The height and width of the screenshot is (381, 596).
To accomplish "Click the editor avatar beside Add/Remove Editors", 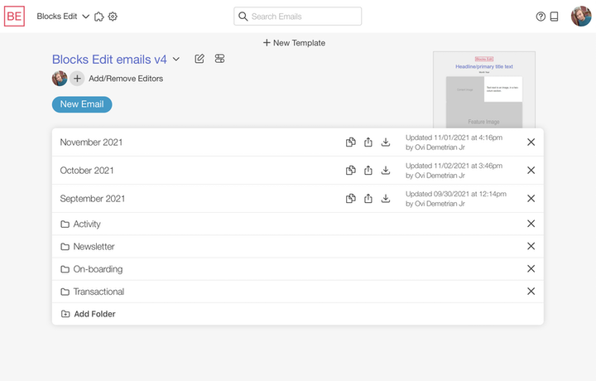I will click(x=60, y=79).
